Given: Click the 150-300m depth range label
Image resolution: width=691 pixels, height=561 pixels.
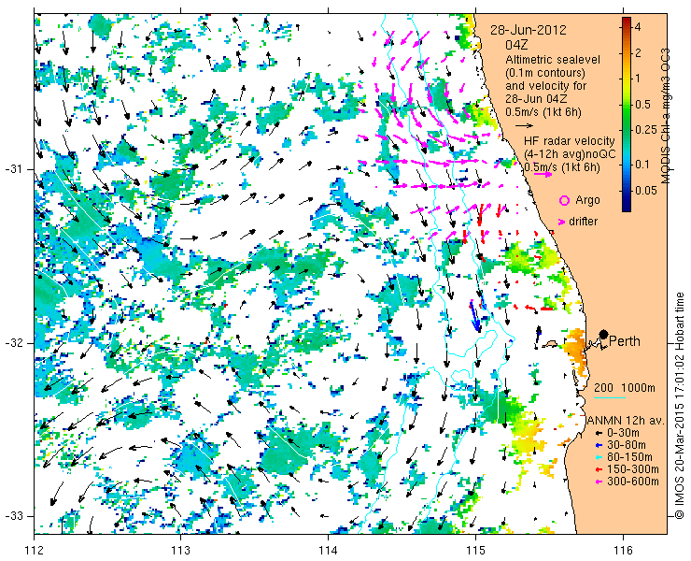Looking at the screenshot, I should [633, 469].
